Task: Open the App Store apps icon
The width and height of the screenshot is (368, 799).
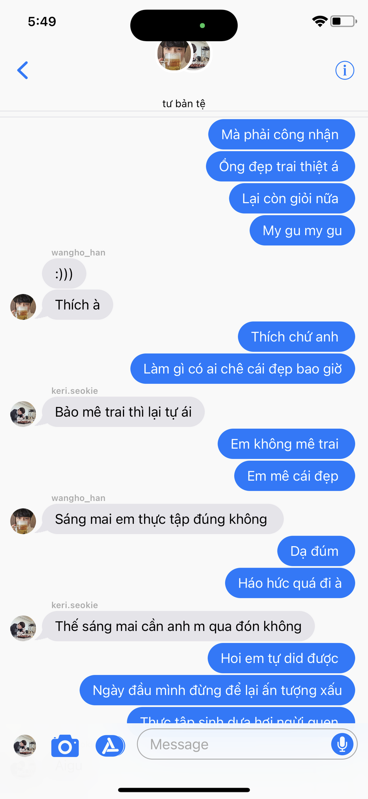Action: 110,745
